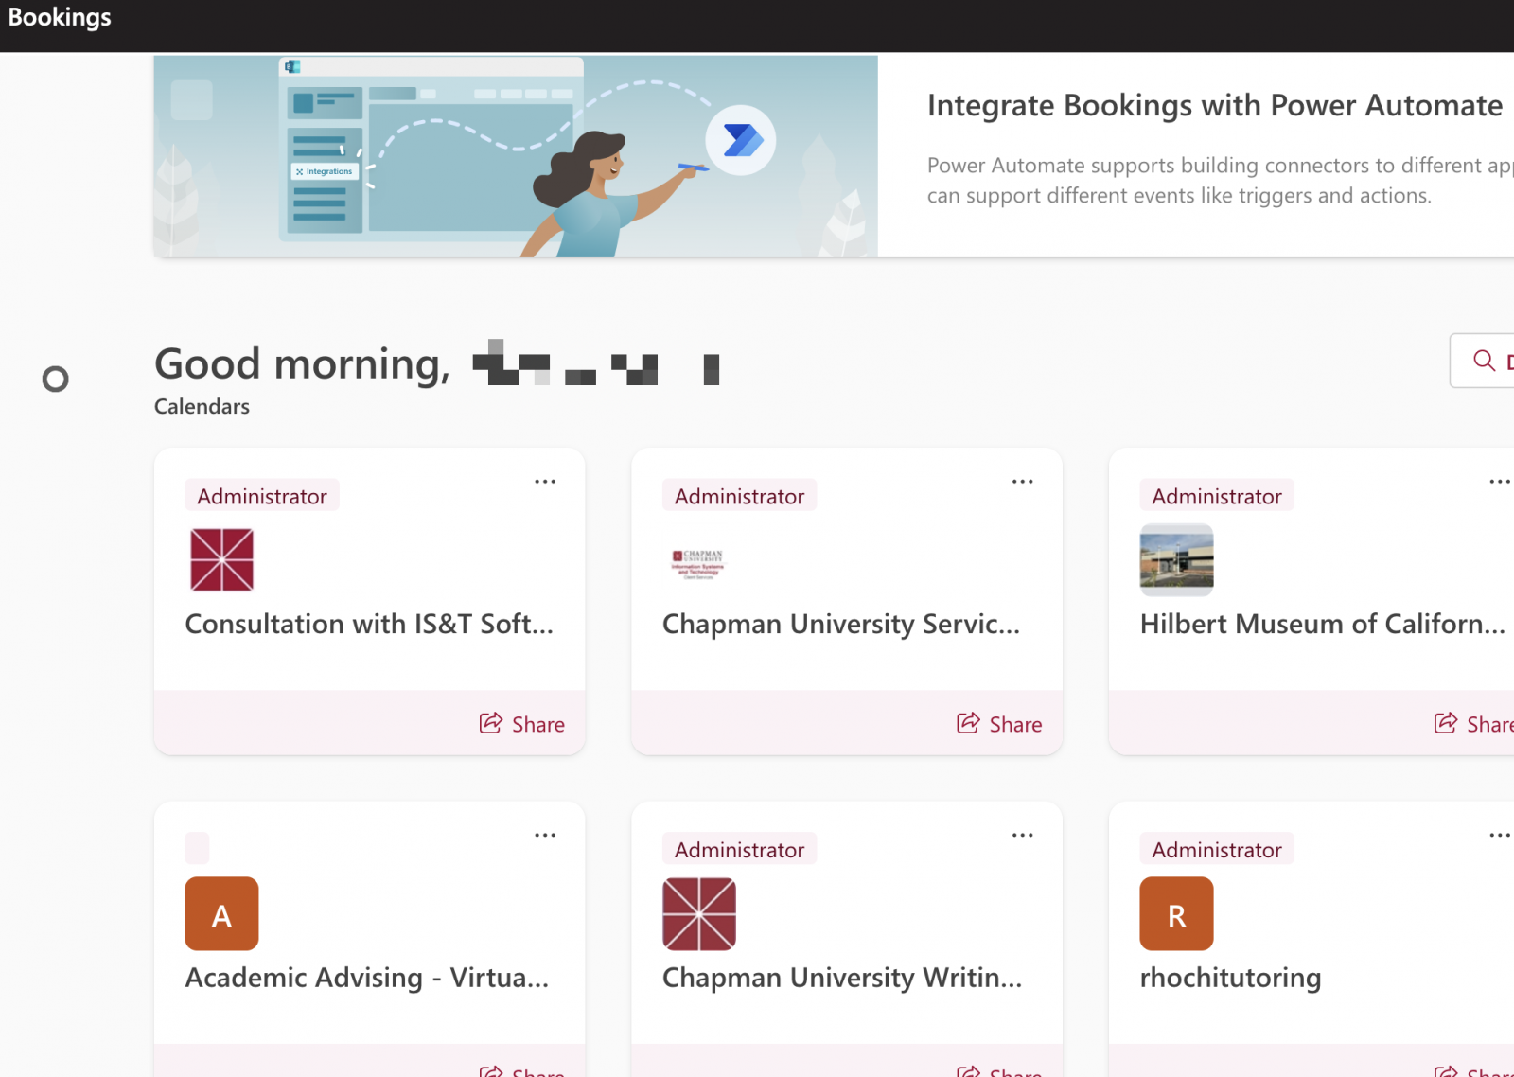Image resolution: width=1514 pixels, height=1077 pixels.
Task: Share the Chapman University Services calendar
Action: (999, 724)
